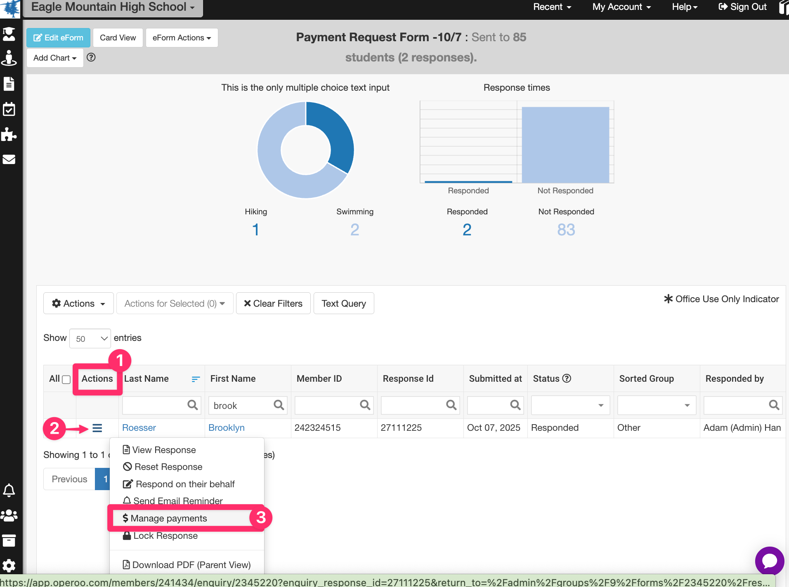Click the Not Responded bar in chart
The image size is (789, 587).
[x=565, y=145]
